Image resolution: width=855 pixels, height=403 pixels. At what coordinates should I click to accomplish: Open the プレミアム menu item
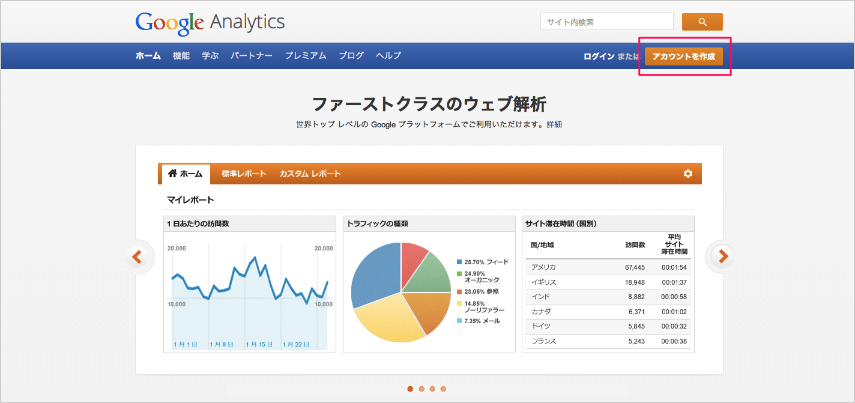(306, 56)
